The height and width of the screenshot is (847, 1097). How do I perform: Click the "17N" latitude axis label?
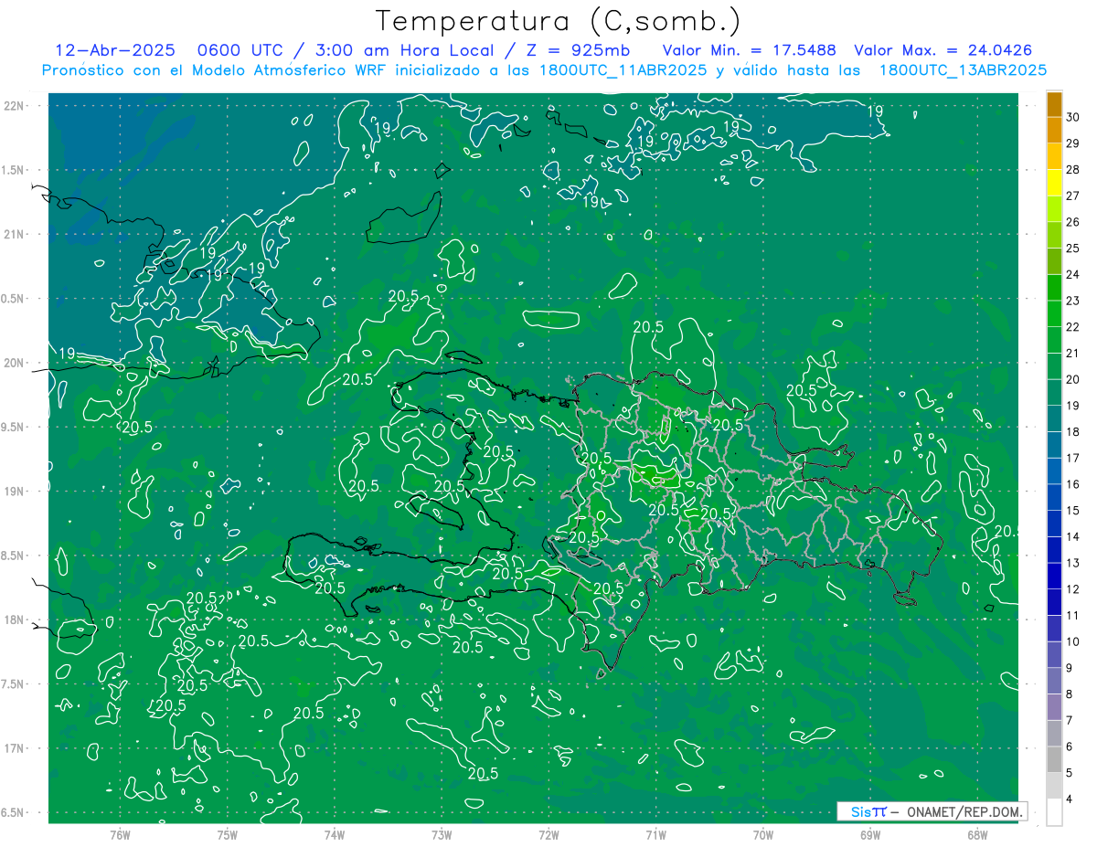(16, 748)
